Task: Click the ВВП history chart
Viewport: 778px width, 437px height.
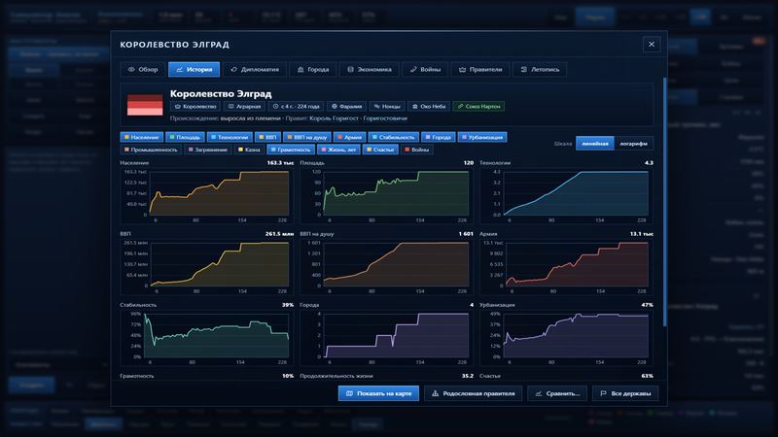Action: (x=206, y=266)
